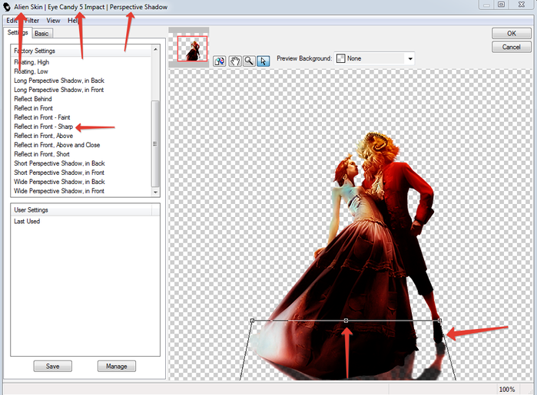Select 'Long Perspective Shadow, in Front'

pyautogui.click(x=58, y=90)
